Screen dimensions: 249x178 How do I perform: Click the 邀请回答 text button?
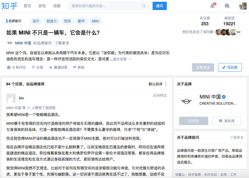pos(60,68)
